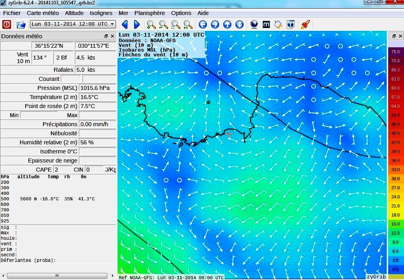
Task: Click the wind force value 2 Bf
Action: (x=64, y=58)
